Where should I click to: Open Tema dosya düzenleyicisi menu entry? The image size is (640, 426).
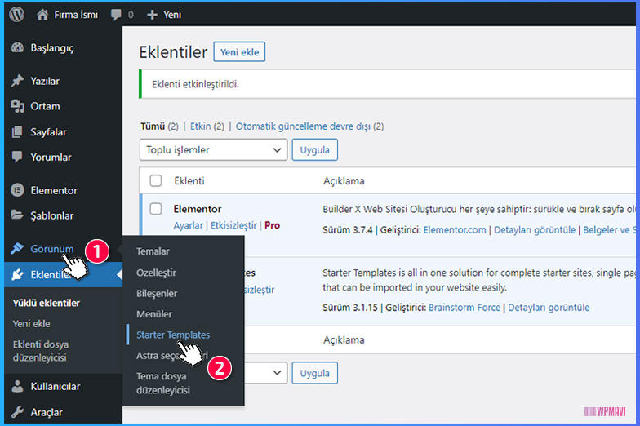[163, 384]
